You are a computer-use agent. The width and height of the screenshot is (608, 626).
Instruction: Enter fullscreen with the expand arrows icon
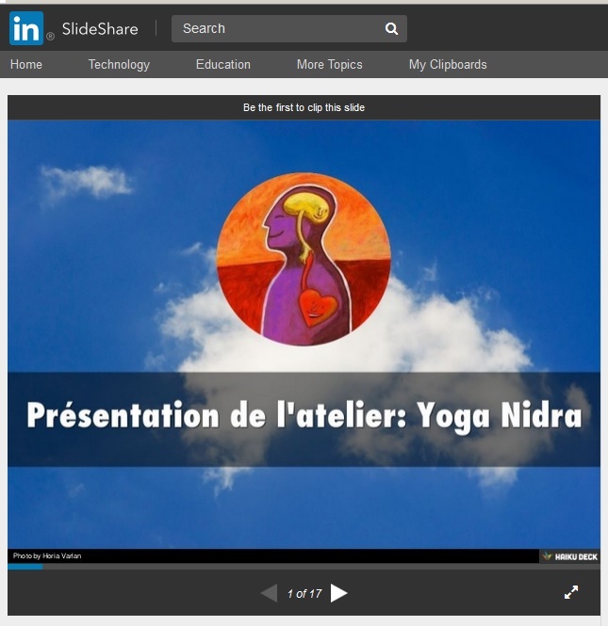point(571,592)
